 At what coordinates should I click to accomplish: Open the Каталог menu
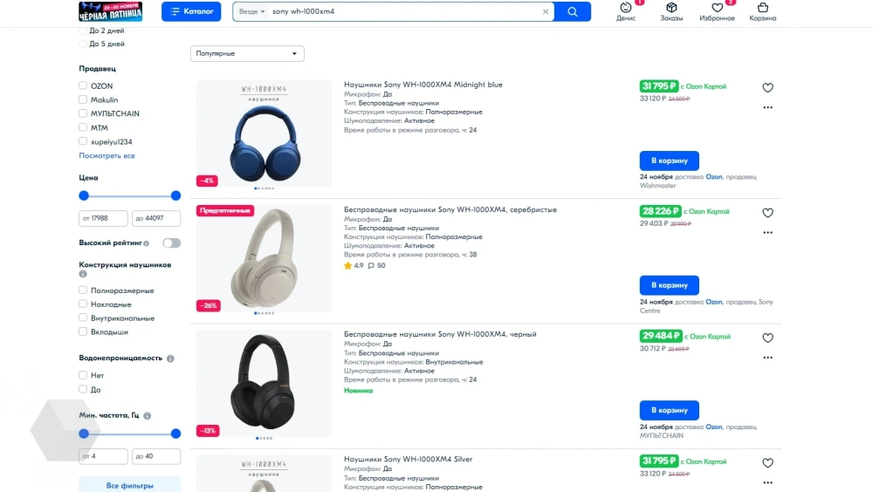pos(191,11)
